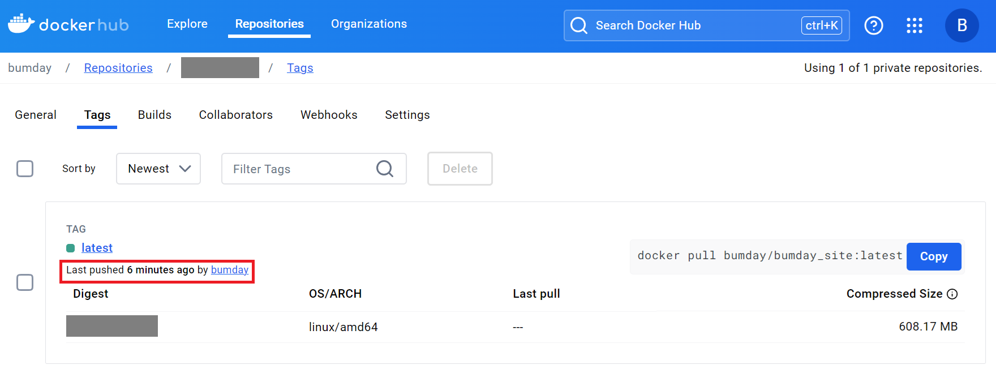
Task: Focus the Filter Tags input field
Action: 314,169
